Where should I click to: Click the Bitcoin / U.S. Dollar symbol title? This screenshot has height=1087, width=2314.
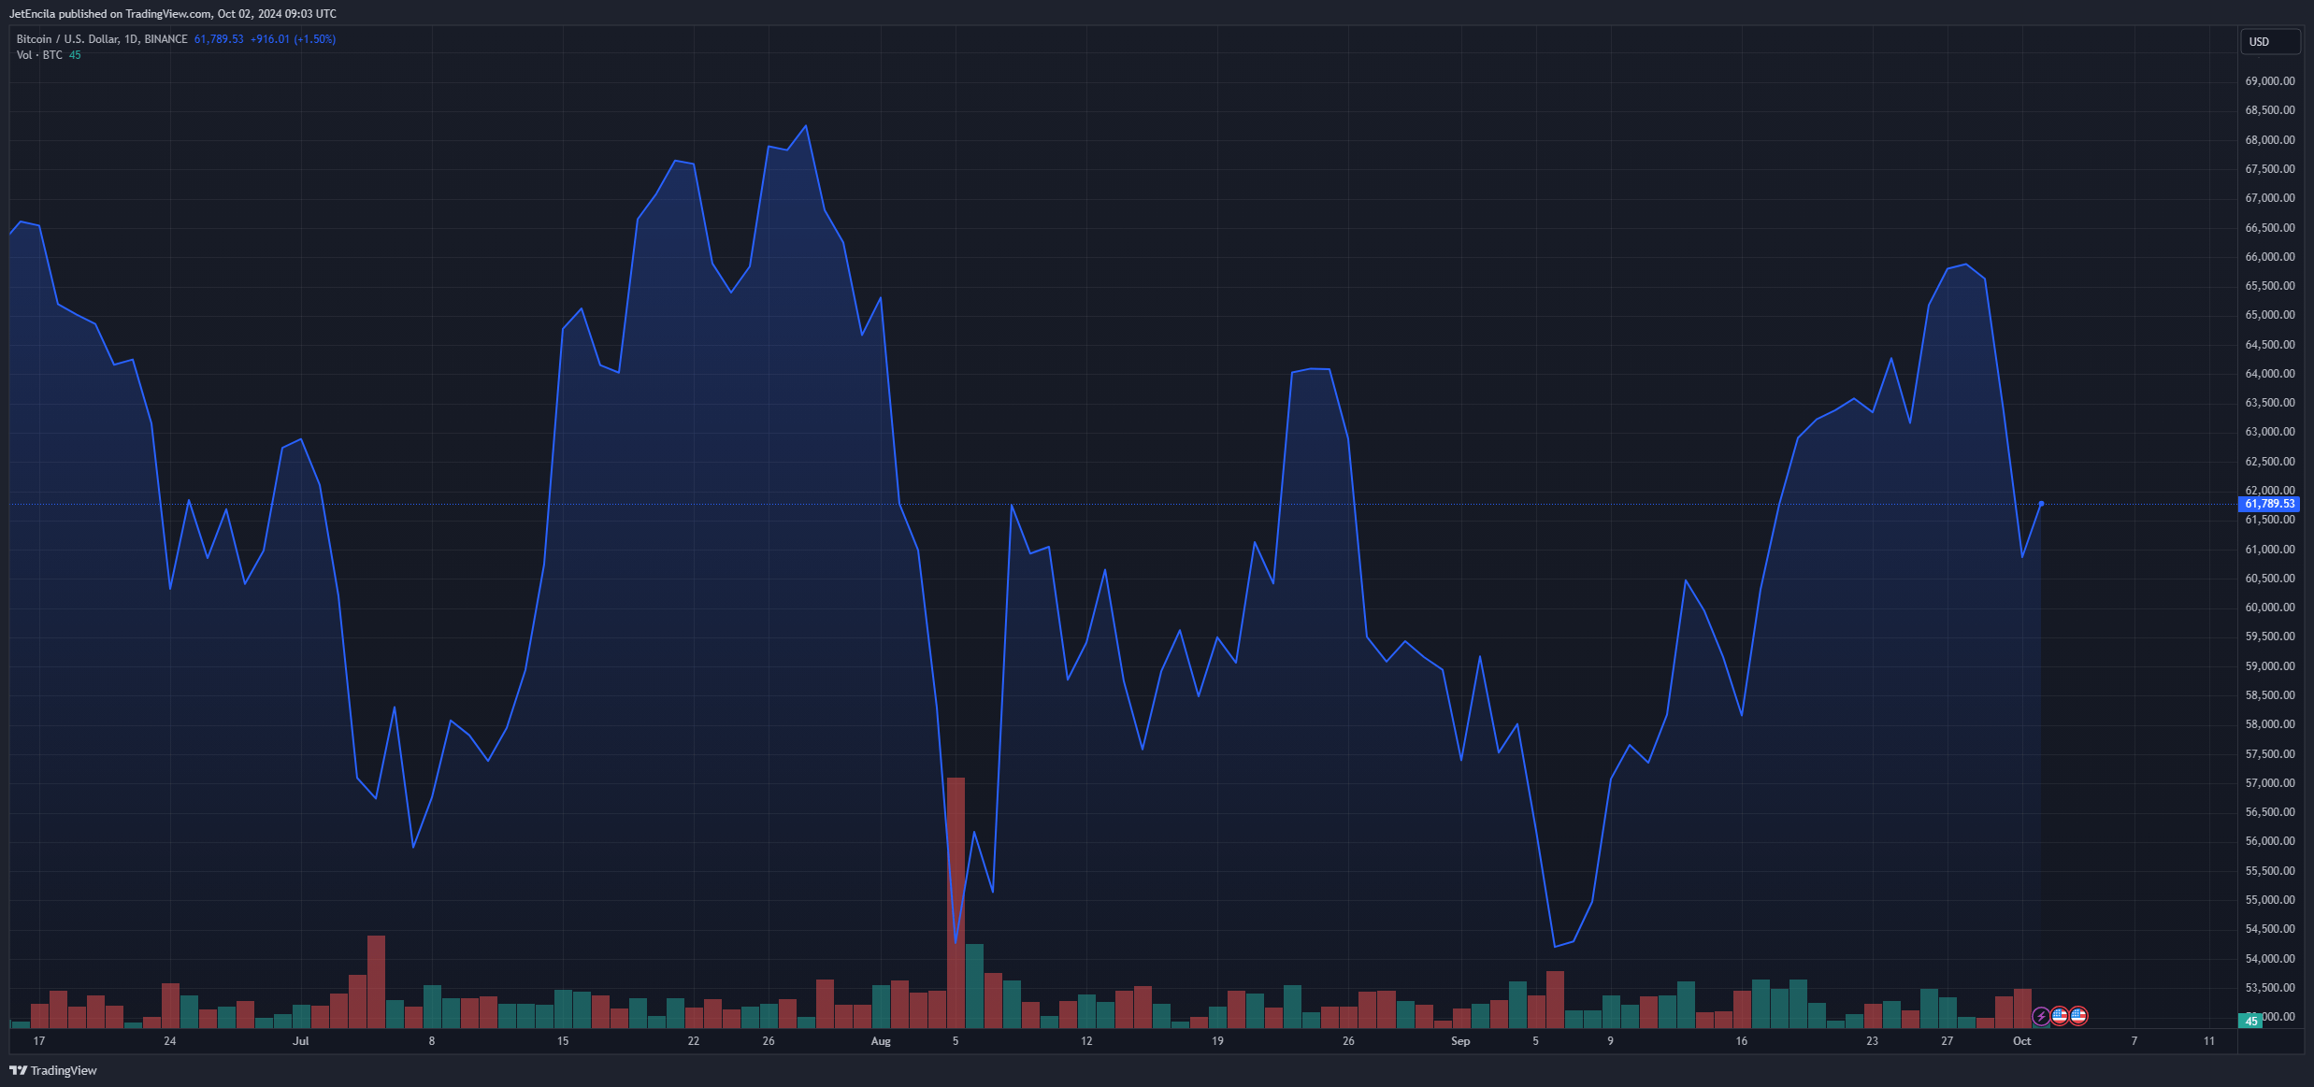[x=102, y=39]
